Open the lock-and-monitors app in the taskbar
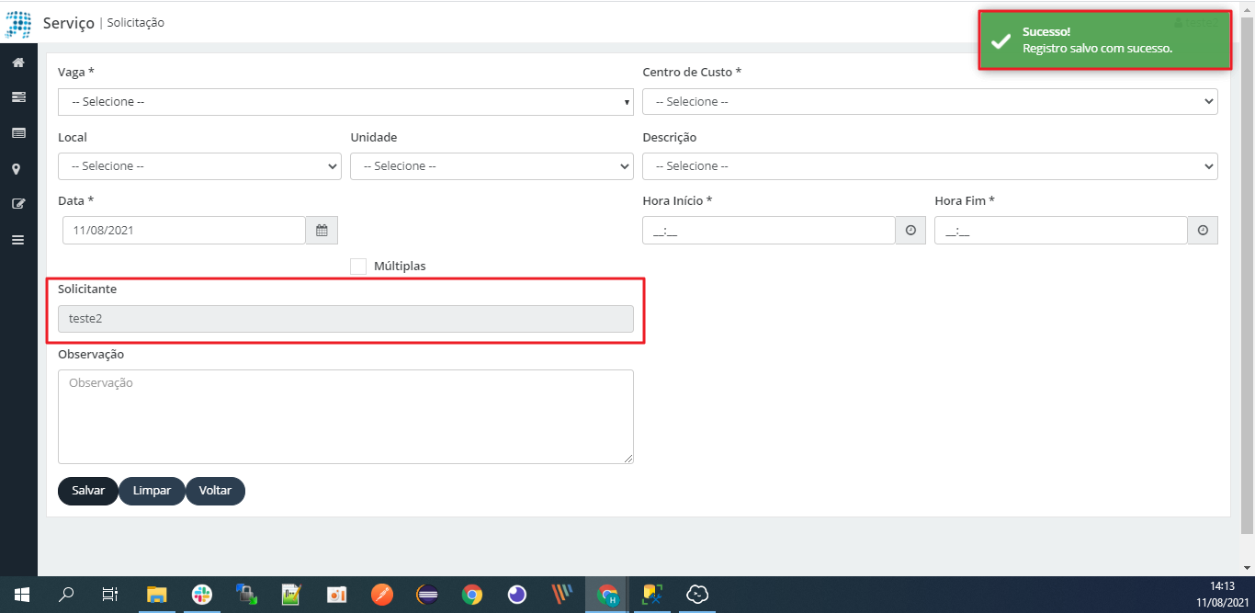This screenshot has width=1255, height=613. point(246,595)
